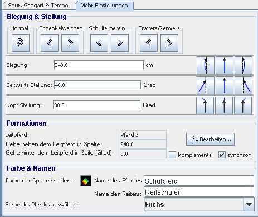Uncheck the synchron checkbox
This screenshot has width=258, height=217.
pyautogui.click(x=222, y=155)
